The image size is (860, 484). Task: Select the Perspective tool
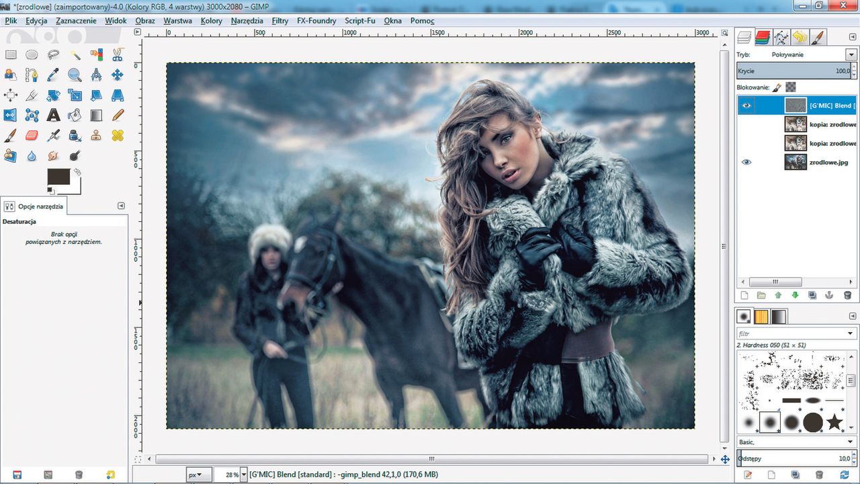click(x=118, y=95)
